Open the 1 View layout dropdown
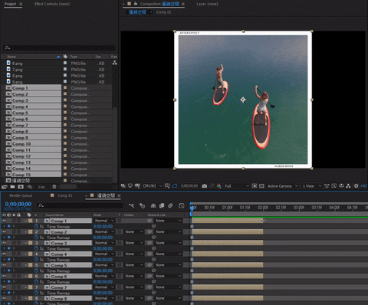 [x=311, y=186]
